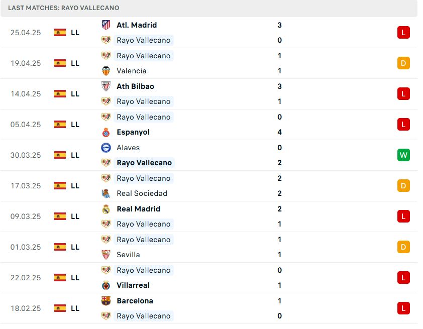The image size is (423, 329).
Task: Click the Real Madrid crest icon
Action: point(105,209)
